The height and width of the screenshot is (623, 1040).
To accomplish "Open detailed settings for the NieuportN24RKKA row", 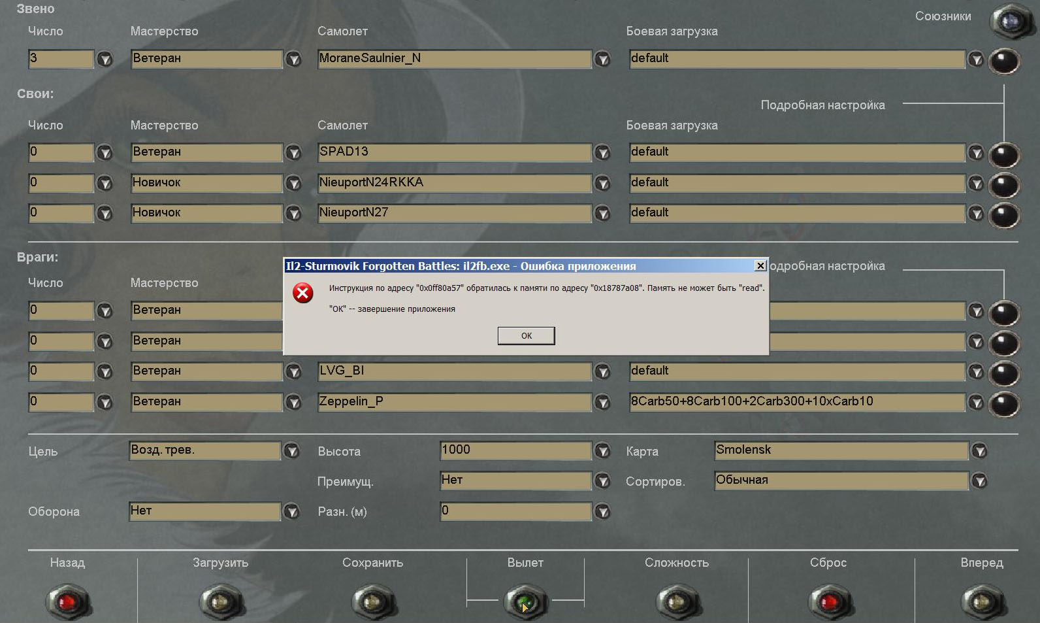I will click(x=1004, y=185).
